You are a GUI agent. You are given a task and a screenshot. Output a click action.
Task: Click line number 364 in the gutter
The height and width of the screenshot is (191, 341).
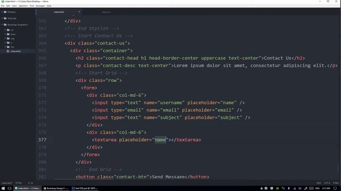pos(42,44)
